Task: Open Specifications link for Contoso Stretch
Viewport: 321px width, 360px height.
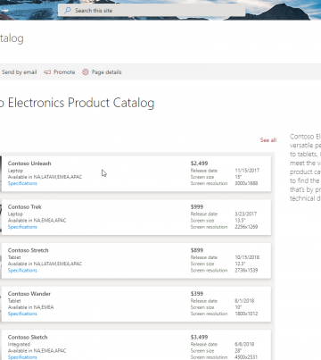Action: click(22, 271)
